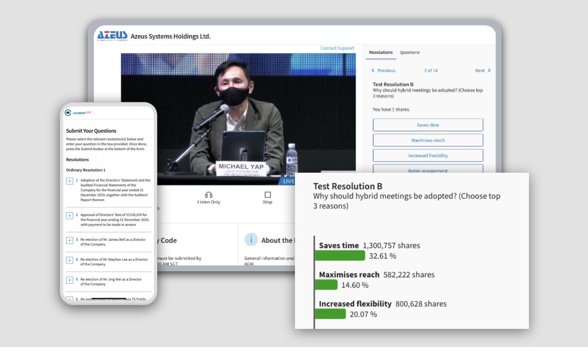Screen dimensions: 588x351
Task: Click the Previous chevron arrow
Action: 373,70
